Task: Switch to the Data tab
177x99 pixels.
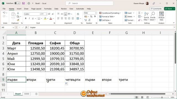Action: (x=56, y=9)
